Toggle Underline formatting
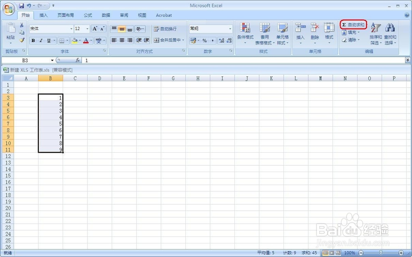Image resolution: width=412 pixels, height=257 pixels. 49,40
